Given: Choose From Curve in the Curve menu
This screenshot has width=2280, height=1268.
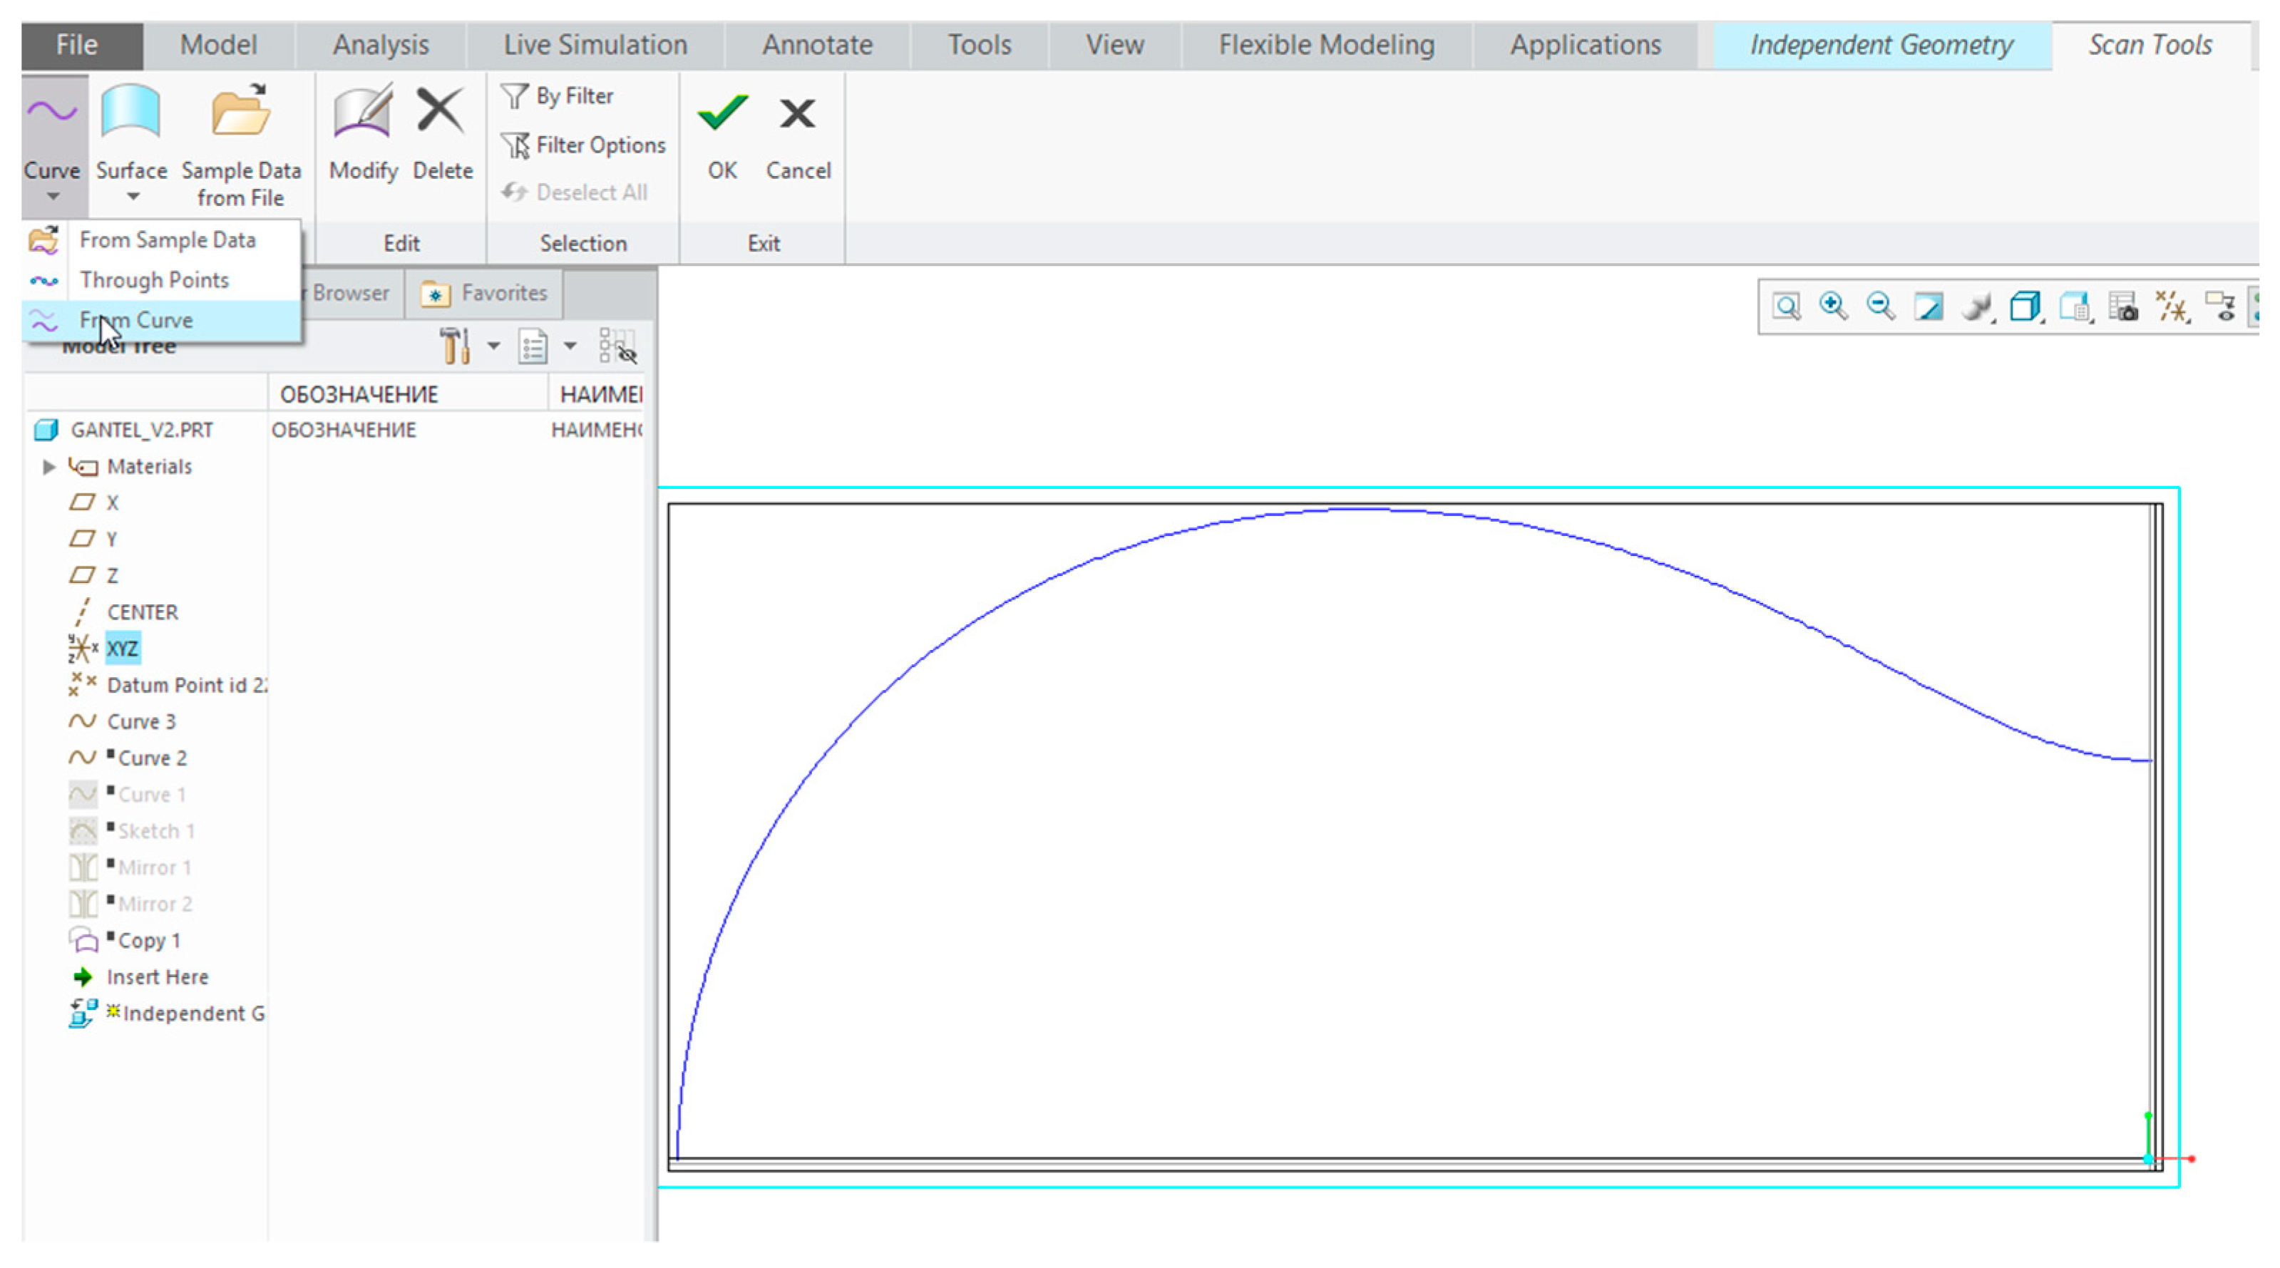Looking at the screenshot, I should 136,320.
